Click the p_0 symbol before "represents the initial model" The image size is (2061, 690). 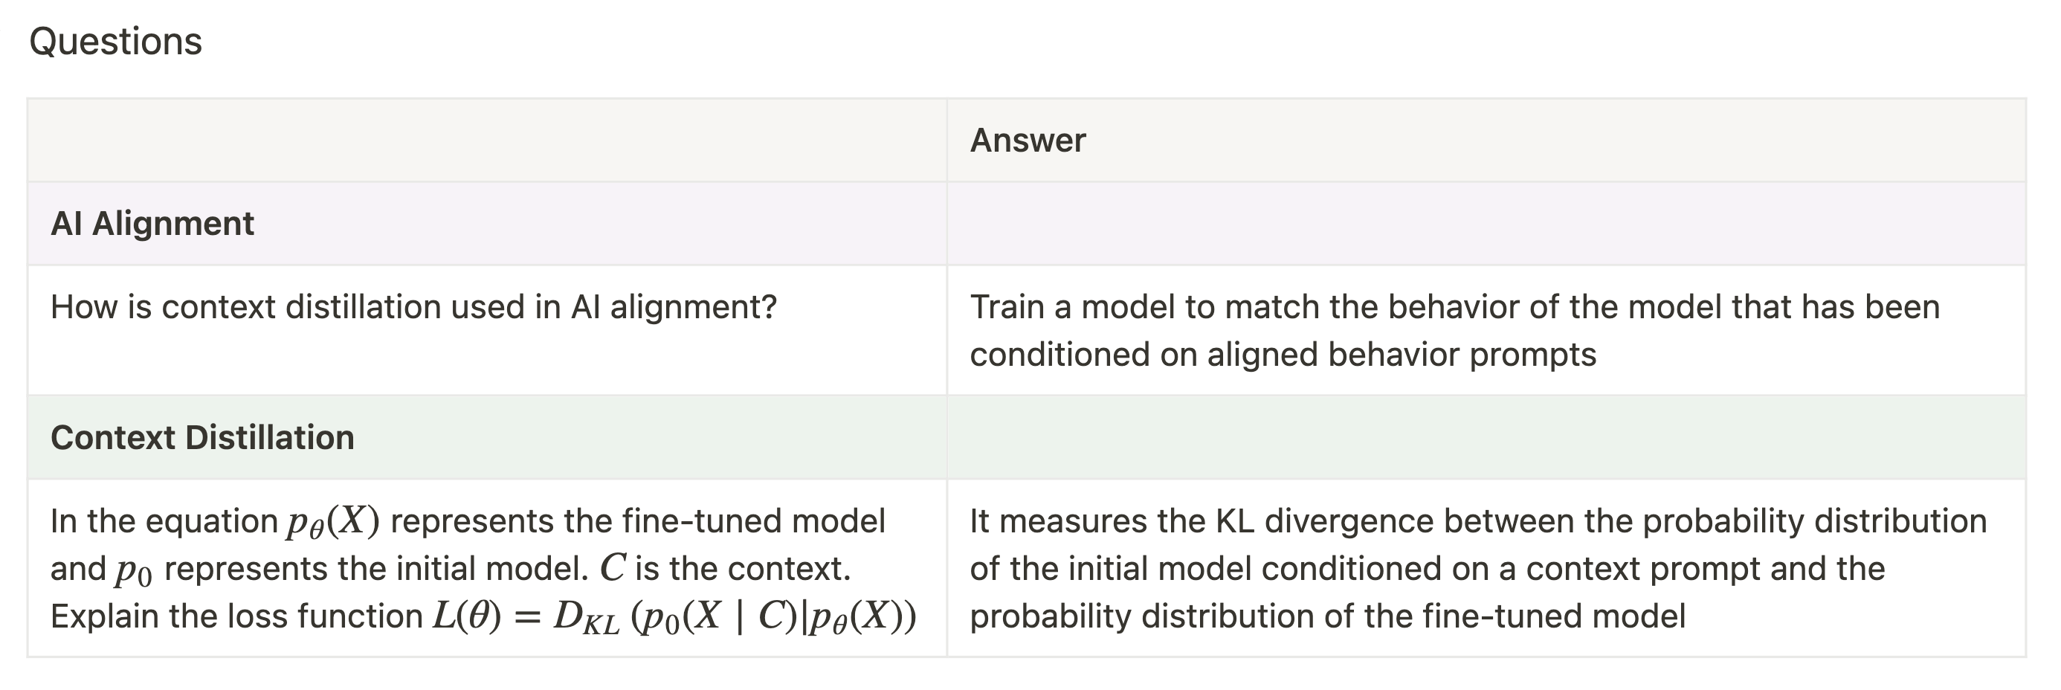point(134,570)
